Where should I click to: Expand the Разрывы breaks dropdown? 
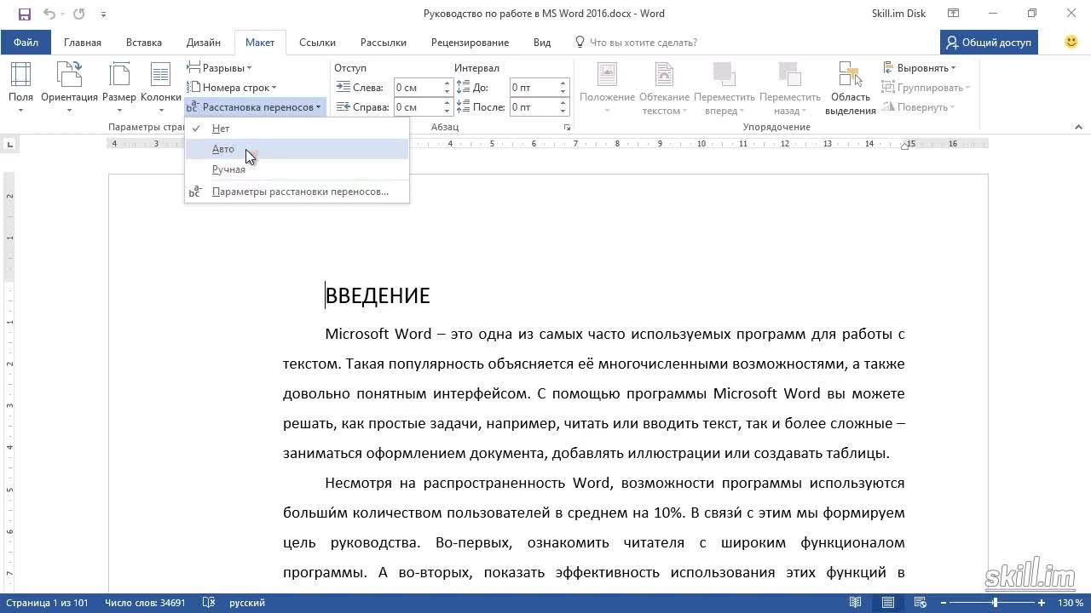click(220, 67)
